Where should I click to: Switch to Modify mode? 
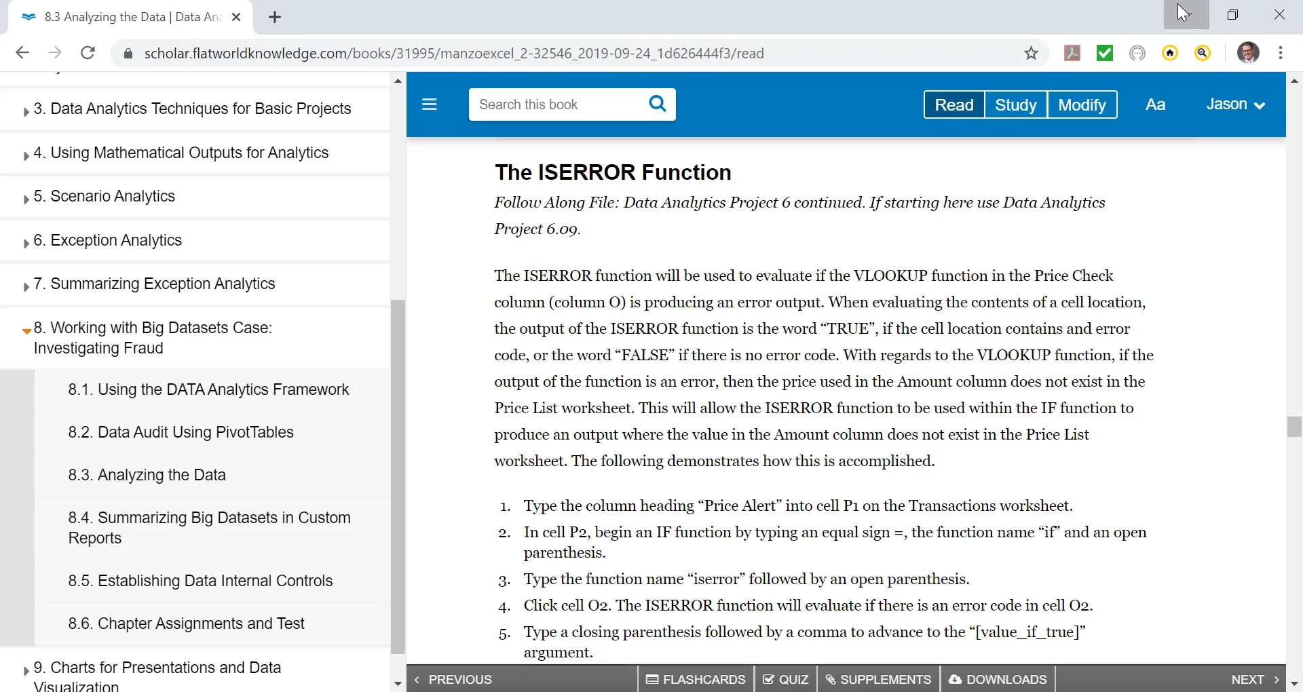click(1082, 104)
